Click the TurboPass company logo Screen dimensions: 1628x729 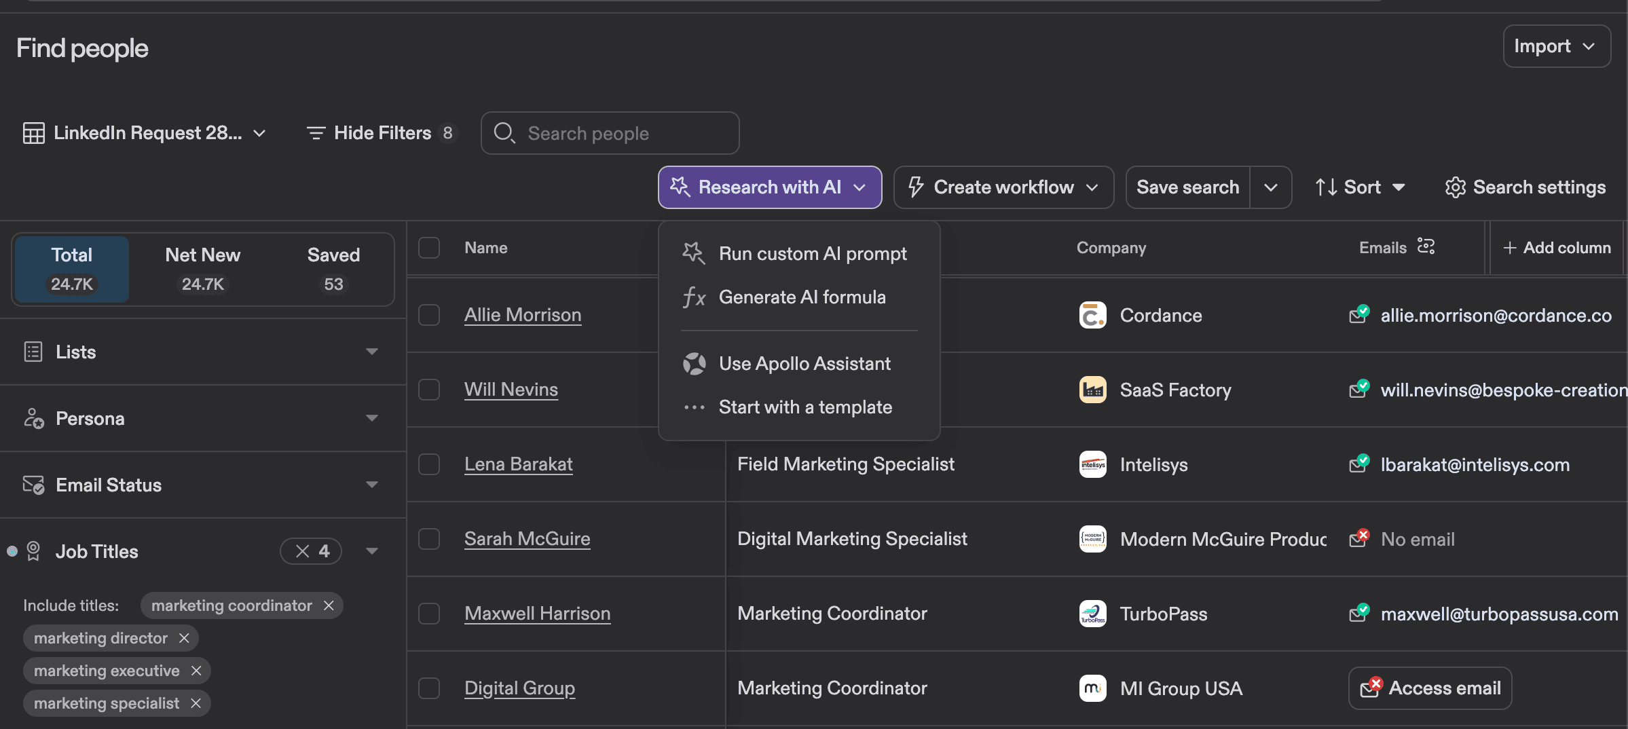click(x=1092, y=614)
